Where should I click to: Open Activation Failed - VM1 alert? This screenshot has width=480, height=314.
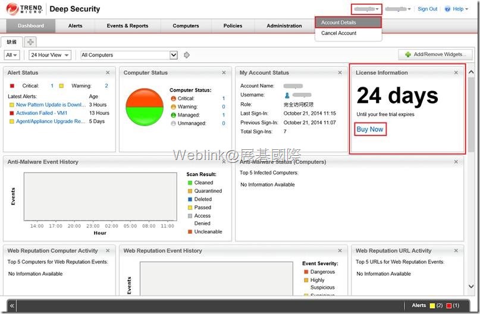[x=42, y=113]
